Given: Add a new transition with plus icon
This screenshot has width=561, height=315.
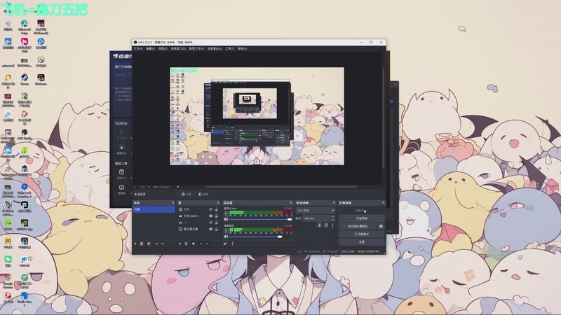Looking at the screenshot, I should (319, 225).
